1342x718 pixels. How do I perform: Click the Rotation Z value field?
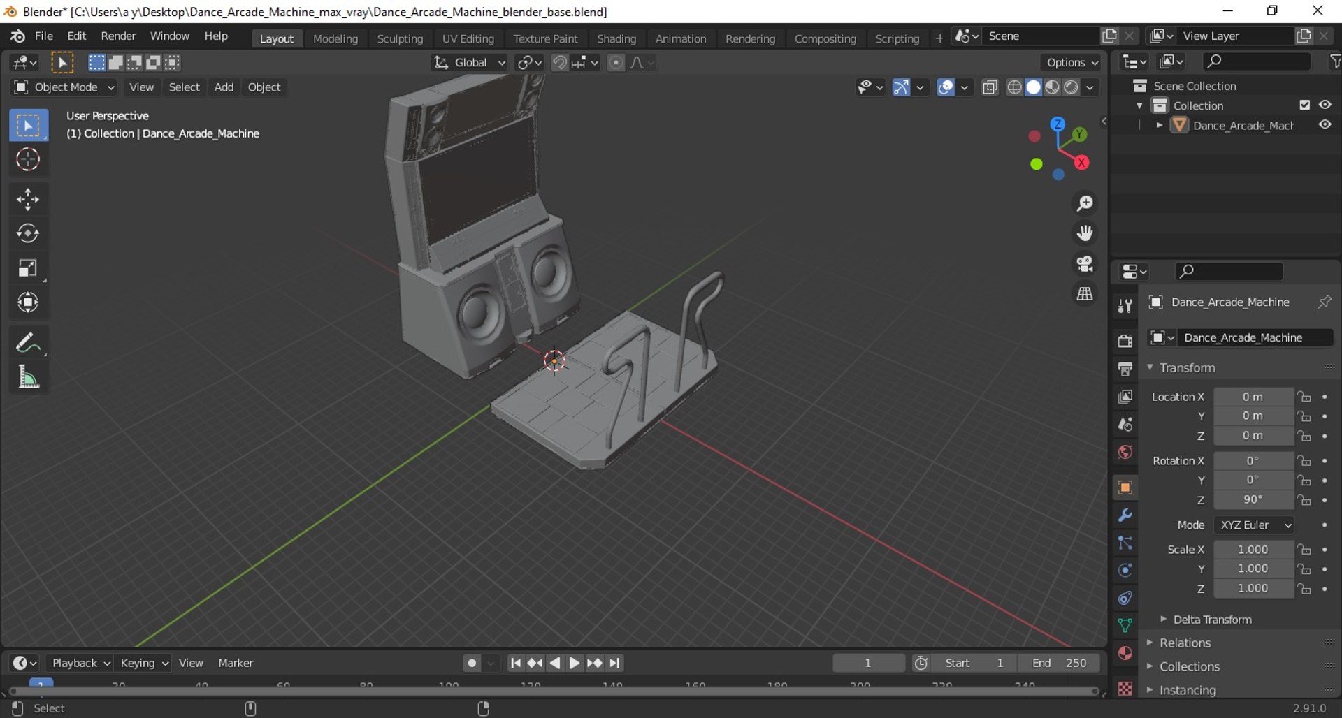click(1253, 500)
